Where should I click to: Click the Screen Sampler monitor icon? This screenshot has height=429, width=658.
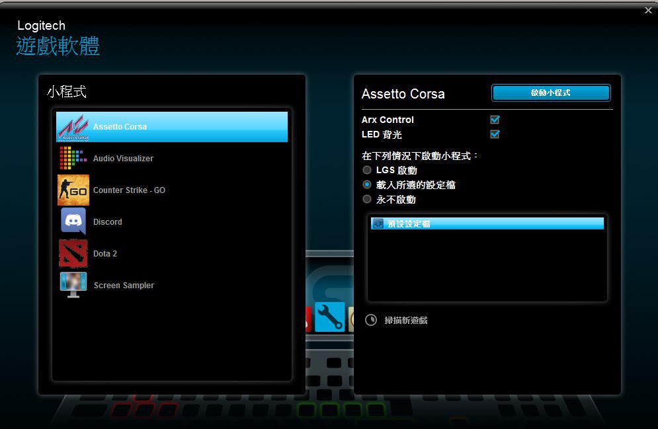point(73,285)
